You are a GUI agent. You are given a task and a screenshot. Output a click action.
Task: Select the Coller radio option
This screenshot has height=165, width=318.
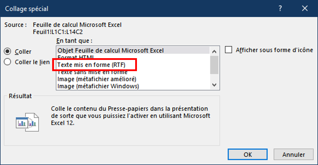(x=8, y=51)
